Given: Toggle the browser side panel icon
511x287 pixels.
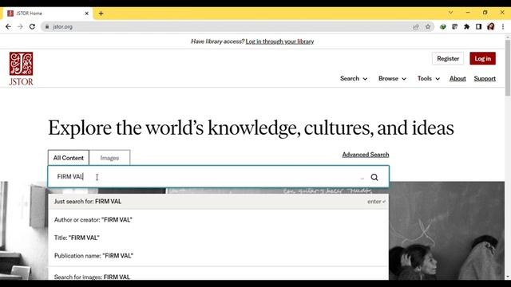Looking at the screenshot, I should click(x=478, y=26).
